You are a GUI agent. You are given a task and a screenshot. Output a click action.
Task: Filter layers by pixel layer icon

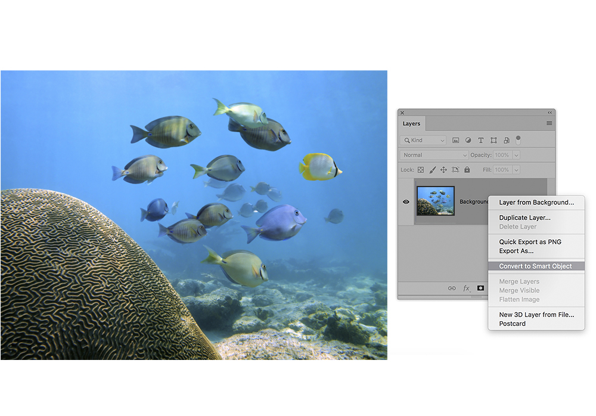coord(456,141)
